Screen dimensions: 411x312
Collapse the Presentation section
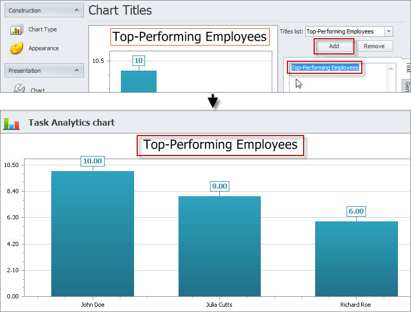(x=77, y=71)
